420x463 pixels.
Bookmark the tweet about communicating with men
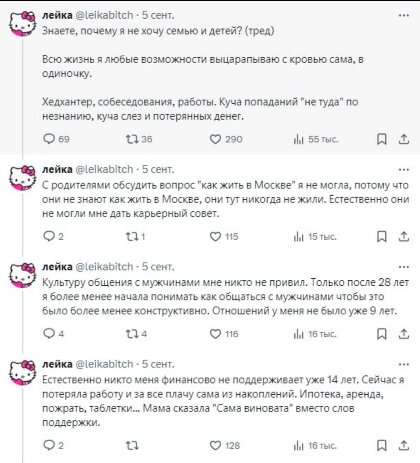[x=382, y=334]
